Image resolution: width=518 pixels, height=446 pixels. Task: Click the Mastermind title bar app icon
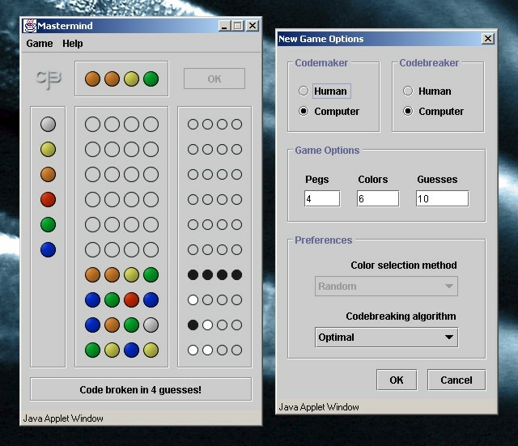pos(29,26)
